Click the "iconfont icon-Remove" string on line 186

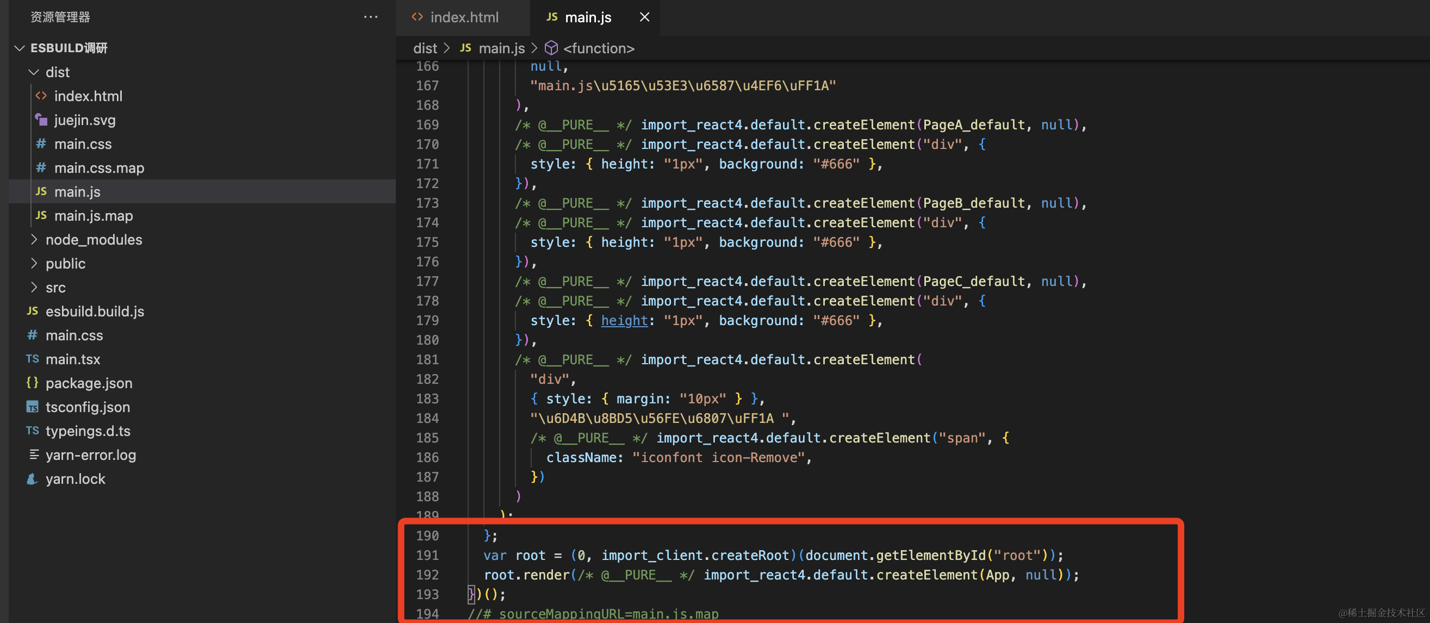click(718, 457)
